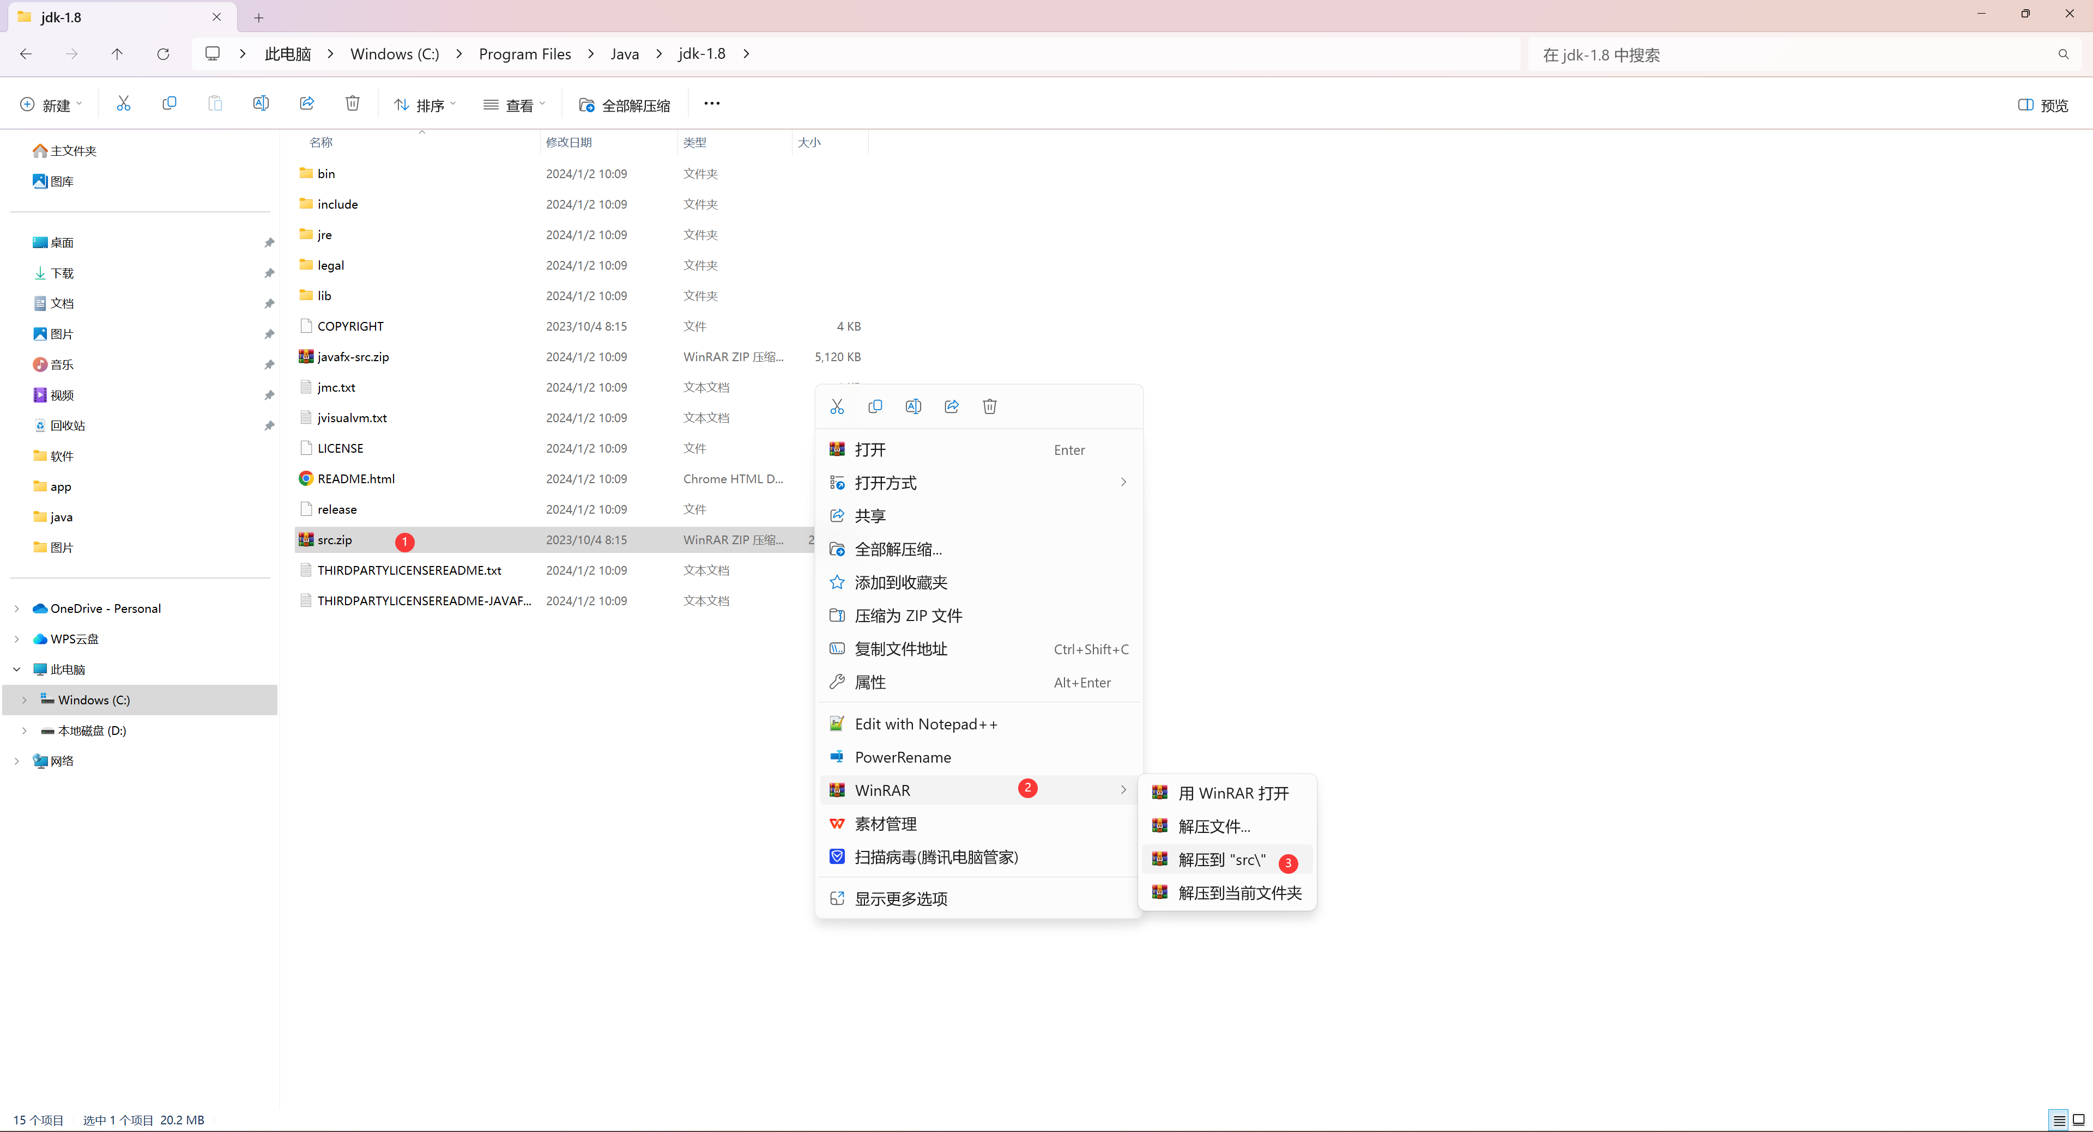This screenshot has height=1132, width=2093.
Task: Choose 属性 in the context menu
Action: click(978, 682)
